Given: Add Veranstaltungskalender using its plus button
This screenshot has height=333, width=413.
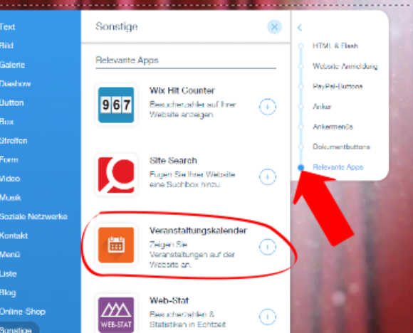Looking at the screenshot, I should pyautogui.click(x=267, y=247).
